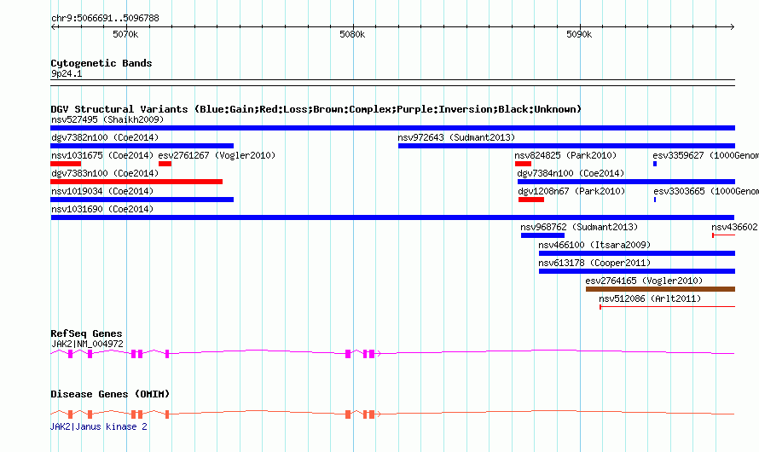
Task: Open the nsv972643 (Sudmant2013) variant label
Action: click(x=456, y=137)
